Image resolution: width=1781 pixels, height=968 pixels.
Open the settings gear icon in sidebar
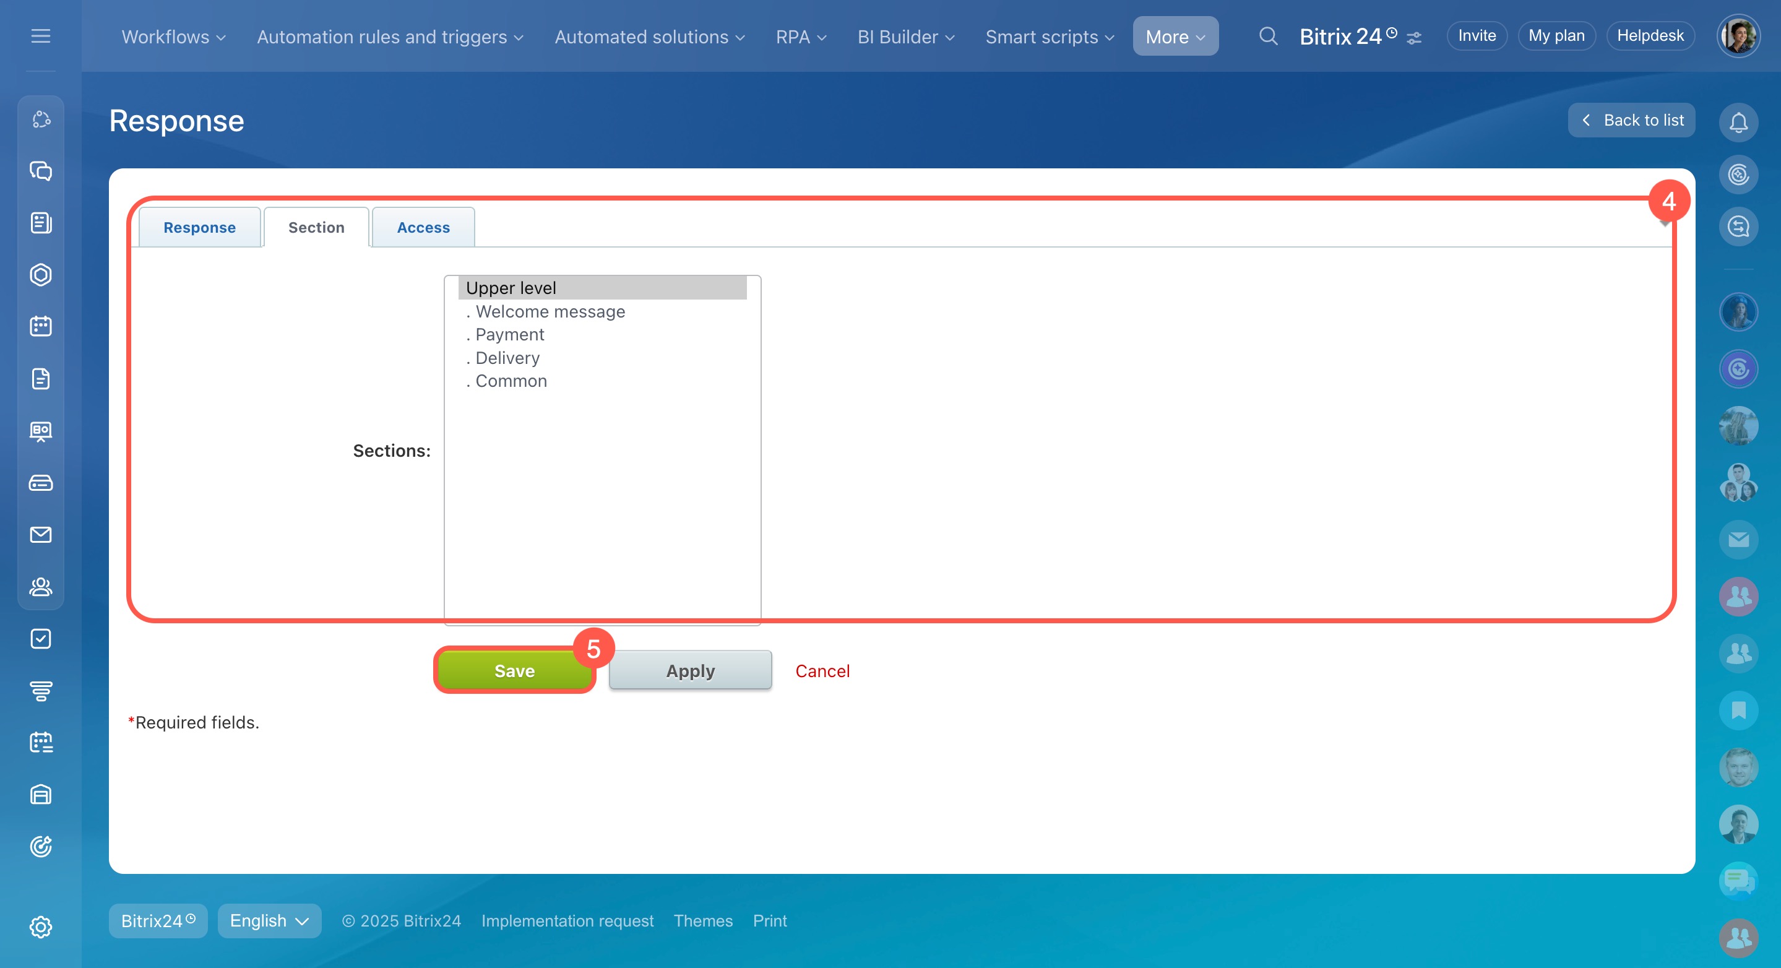click(41, 927)
